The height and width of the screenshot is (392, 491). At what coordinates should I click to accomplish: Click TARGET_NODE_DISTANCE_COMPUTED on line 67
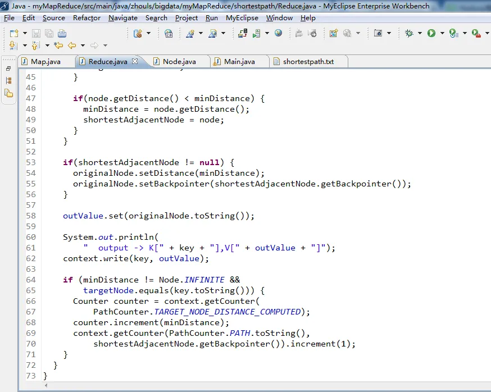tap(228, 312)
